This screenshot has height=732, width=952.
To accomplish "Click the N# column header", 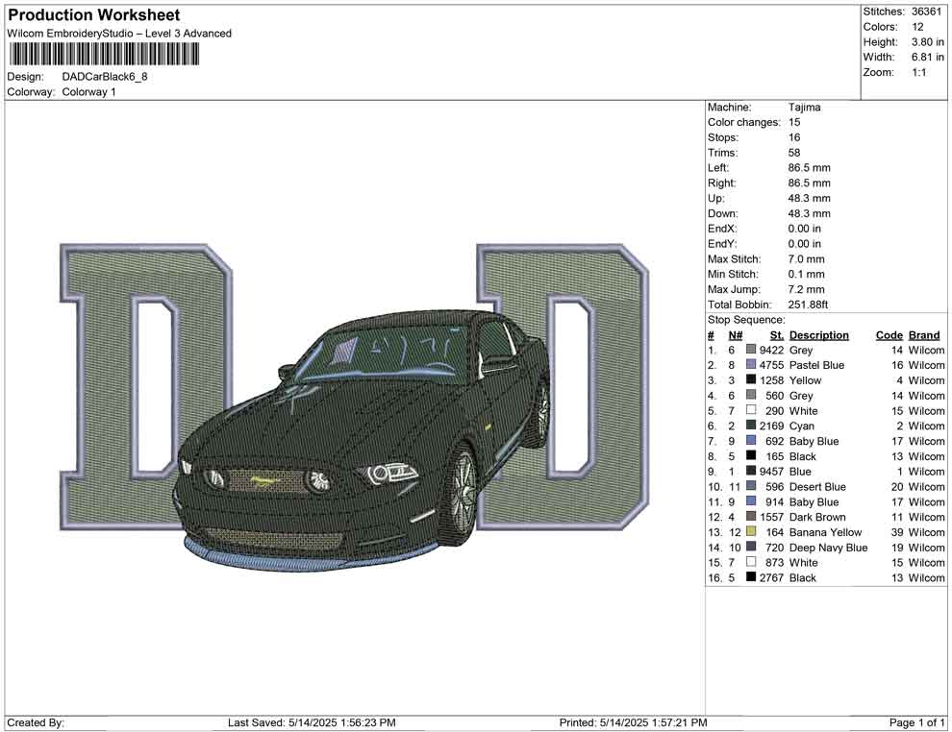I will pos(735,335).
